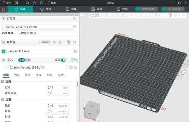Click the save project icon
Screen dimensions: 189x122
click(x=27, y=3)
